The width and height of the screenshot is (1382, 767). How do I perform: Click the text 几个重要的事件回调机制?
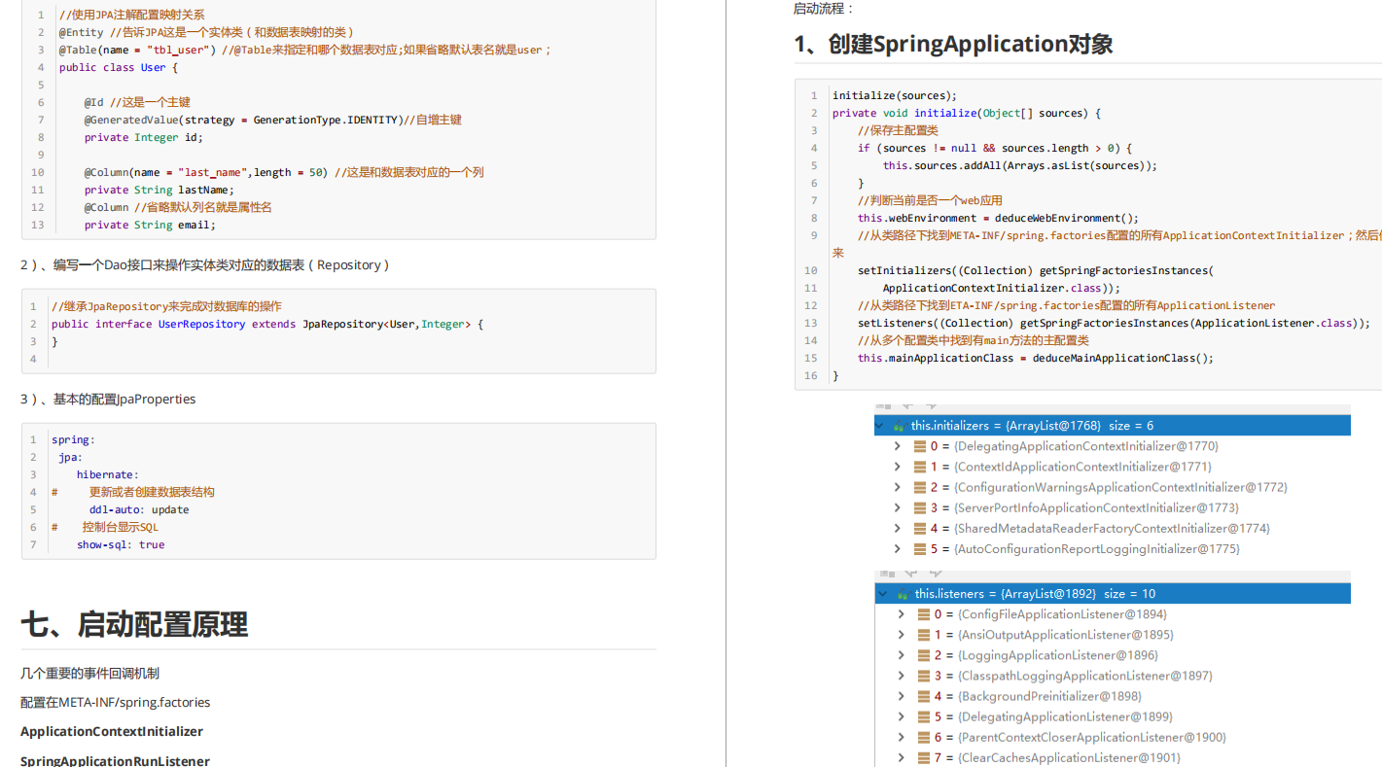pos(89,673)
